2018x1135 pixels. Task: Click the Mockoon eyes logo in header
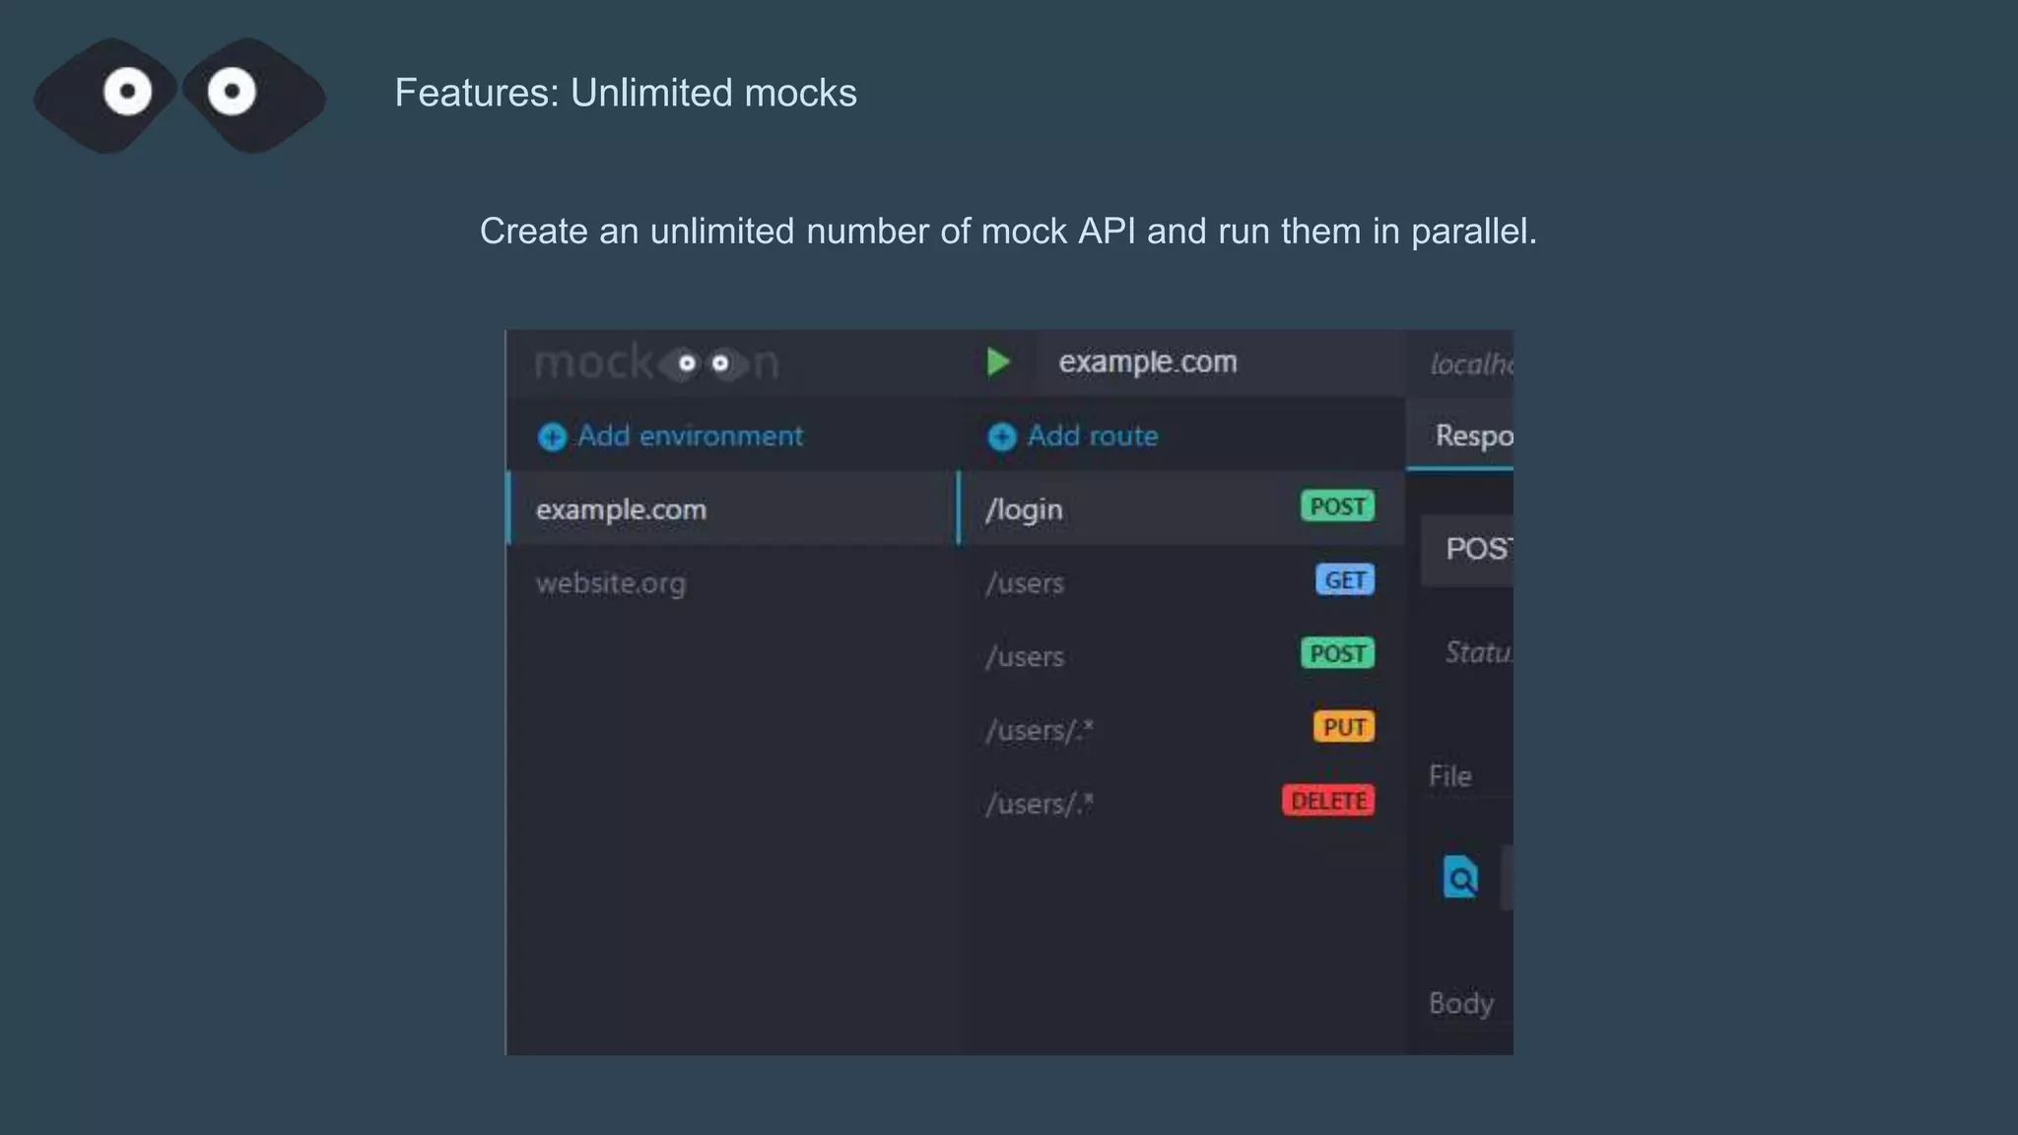pos(704,364)
